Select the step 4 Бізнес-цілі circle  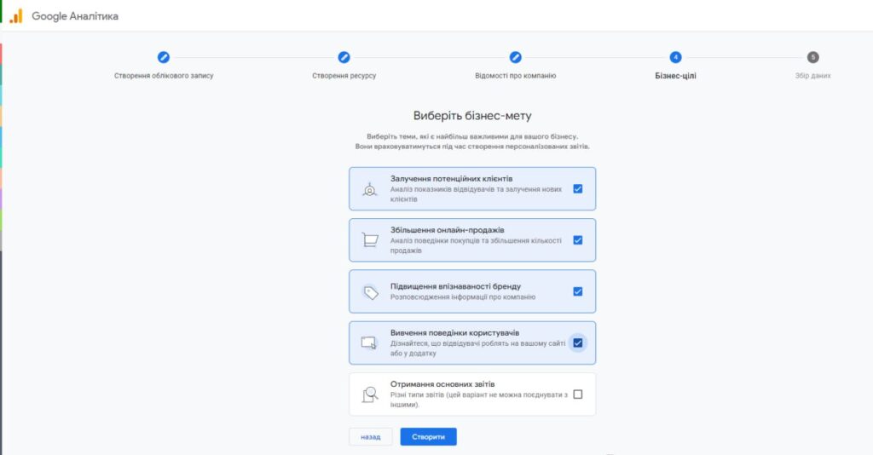[x=675, y=57]
